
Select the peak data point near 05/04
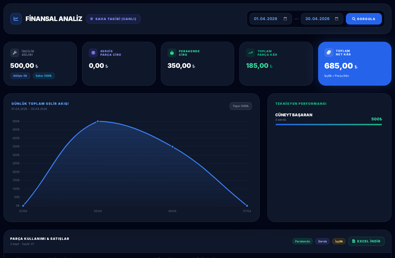(98, 121)
